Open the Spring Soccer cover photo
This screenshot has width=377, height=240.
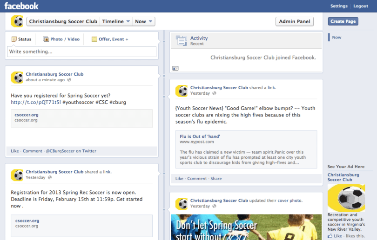point(246,227)
